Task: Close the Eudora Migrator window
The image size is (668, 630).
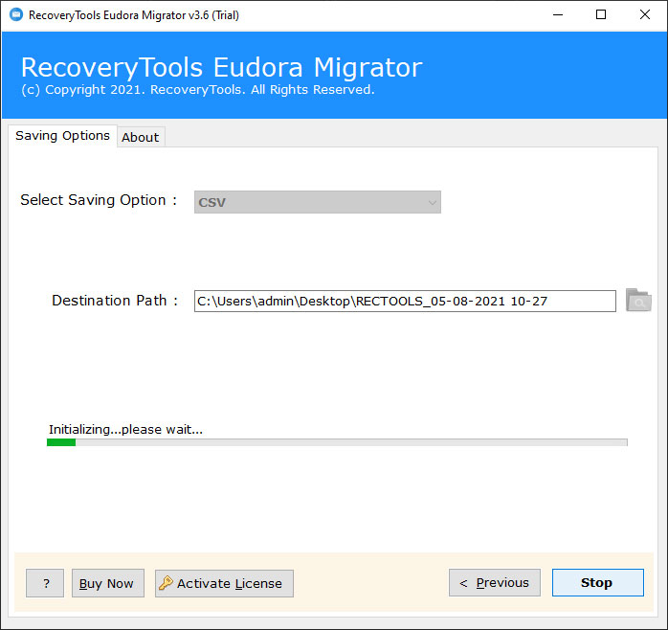Action: tap(645, 15)
